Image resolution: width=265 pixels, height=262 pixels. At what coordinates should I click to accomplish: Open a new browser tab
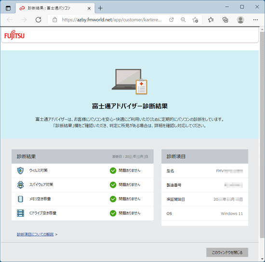pos(100,8)
